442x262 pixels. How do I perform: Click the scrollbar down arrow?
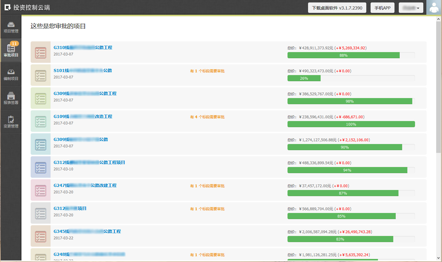coord(438,258)
